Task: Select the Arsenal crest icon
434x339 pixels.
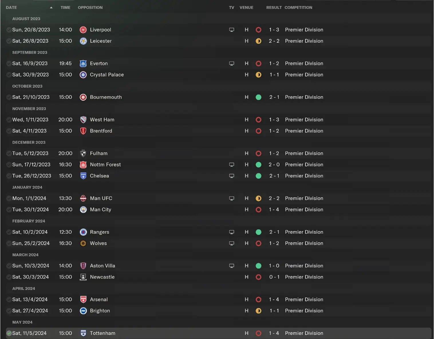Action: pyautogui.click(x=83, y=299)
